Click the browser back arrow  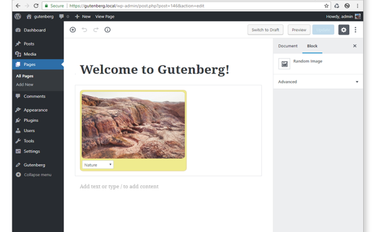[x=18, y=6]
